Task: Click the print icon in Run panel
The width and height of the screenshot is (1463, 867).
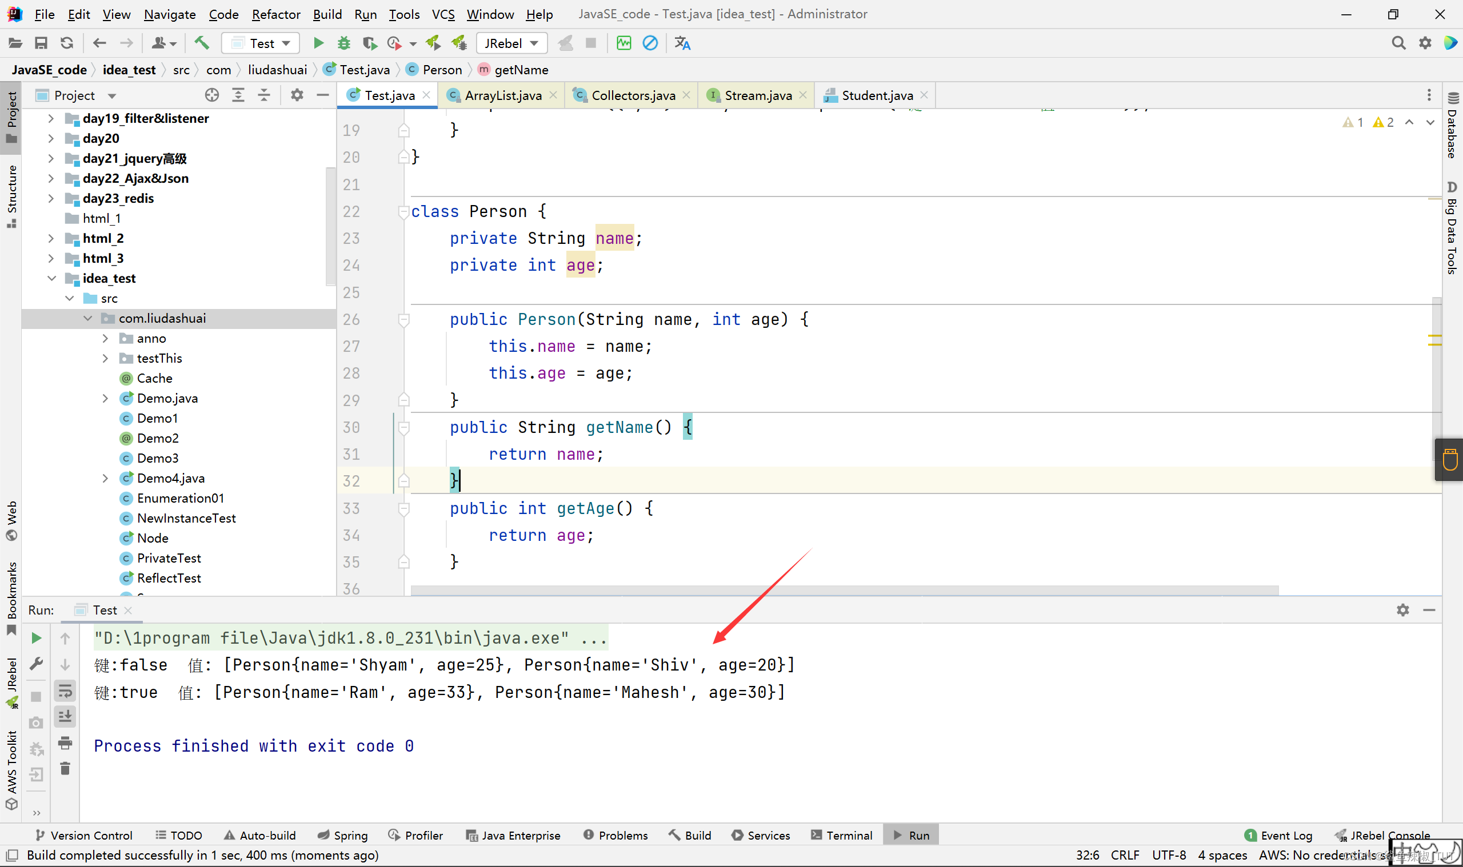Action: point(66,743)
